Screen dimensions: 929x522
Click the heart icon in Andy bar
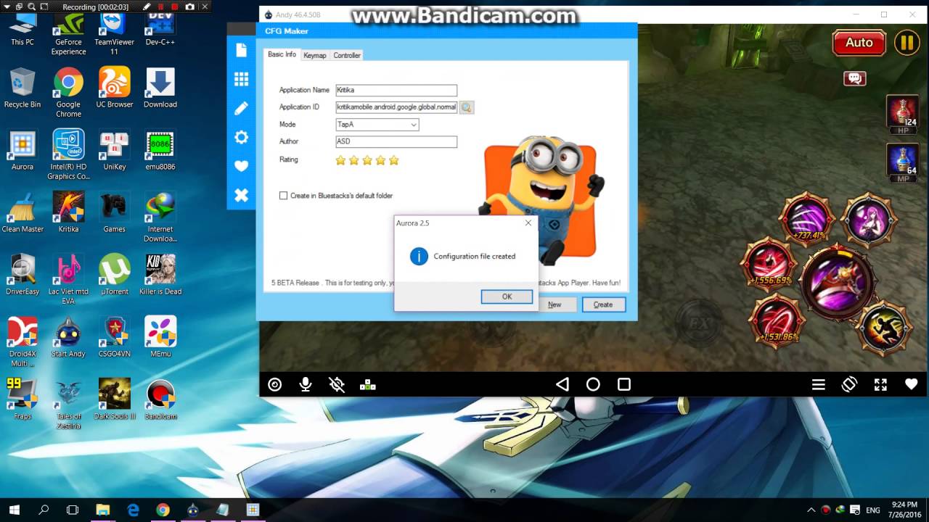coord(911,385)
